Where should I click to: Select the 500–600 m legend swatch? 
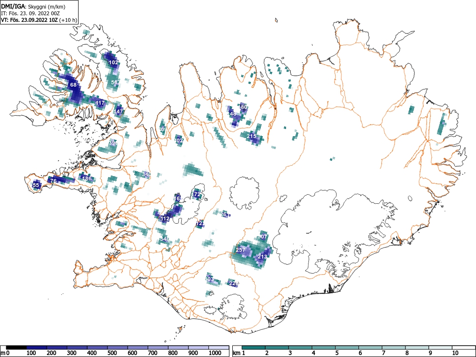click(x=118, y=347)
